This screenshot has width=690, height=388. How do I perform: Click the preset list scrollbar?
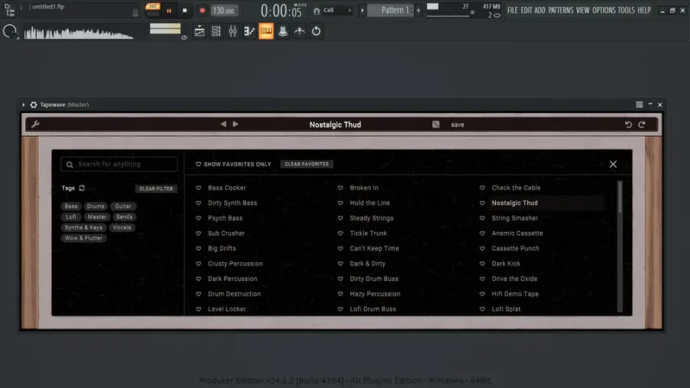click(x=620, y=247)
